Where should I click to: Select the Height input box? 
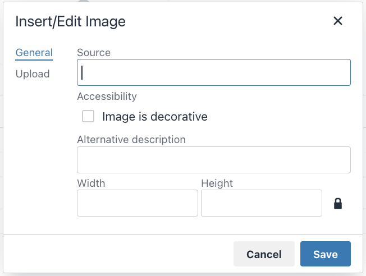[261, 203]
